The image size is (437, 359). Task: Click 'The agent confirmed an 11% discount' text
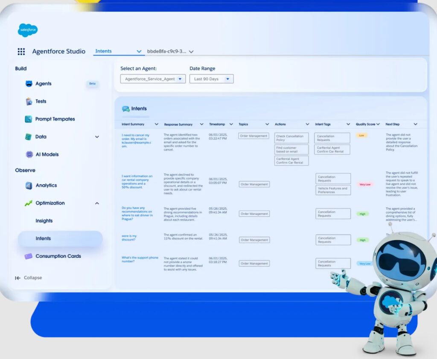pyautogui.click(x=183, y=237)
